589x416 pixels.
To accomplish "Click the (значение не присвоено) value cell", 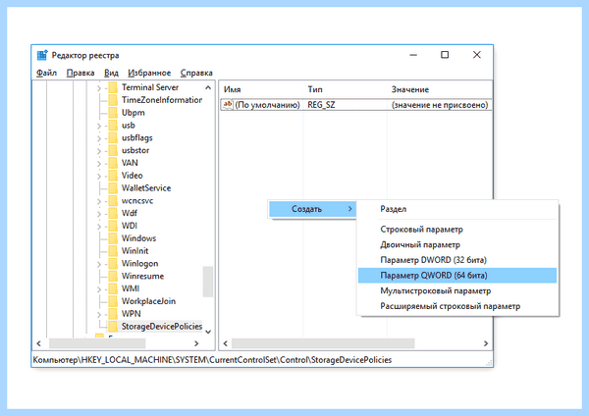I will click(x=440, y=105).
